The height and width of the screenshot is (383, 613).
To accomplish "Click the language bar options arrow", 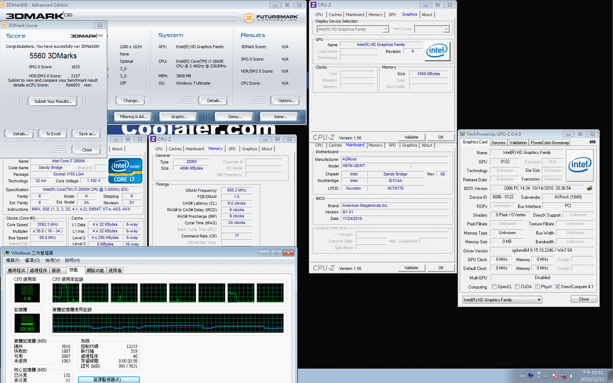I will click(539, 377).
